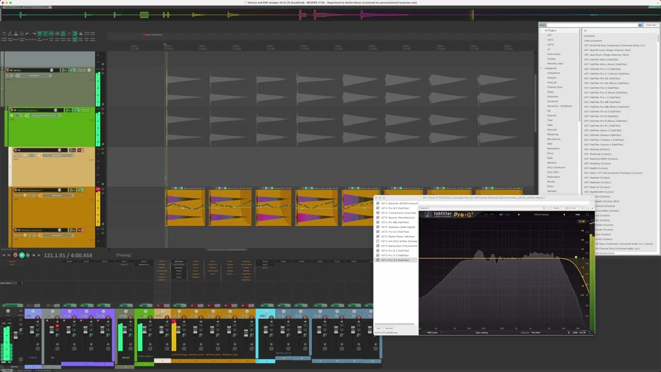
Task: Disable Spectre (Wavesfactory) effect checkbox
Action: 377,218
